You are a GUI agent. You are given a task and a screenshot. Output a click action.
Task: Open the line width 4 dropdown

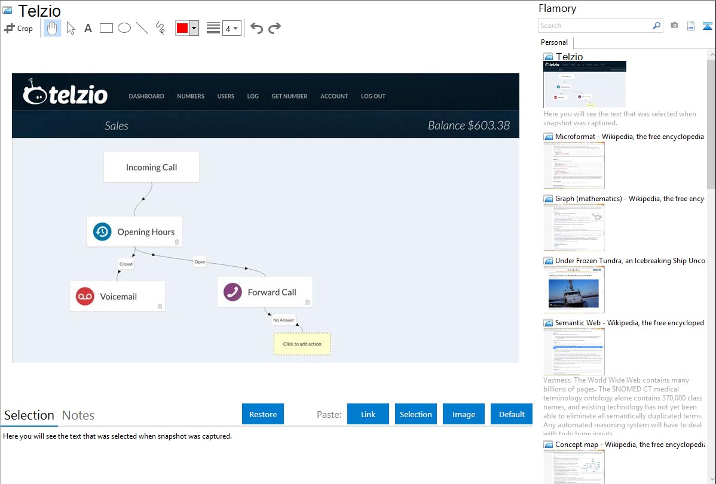[231, 28]
